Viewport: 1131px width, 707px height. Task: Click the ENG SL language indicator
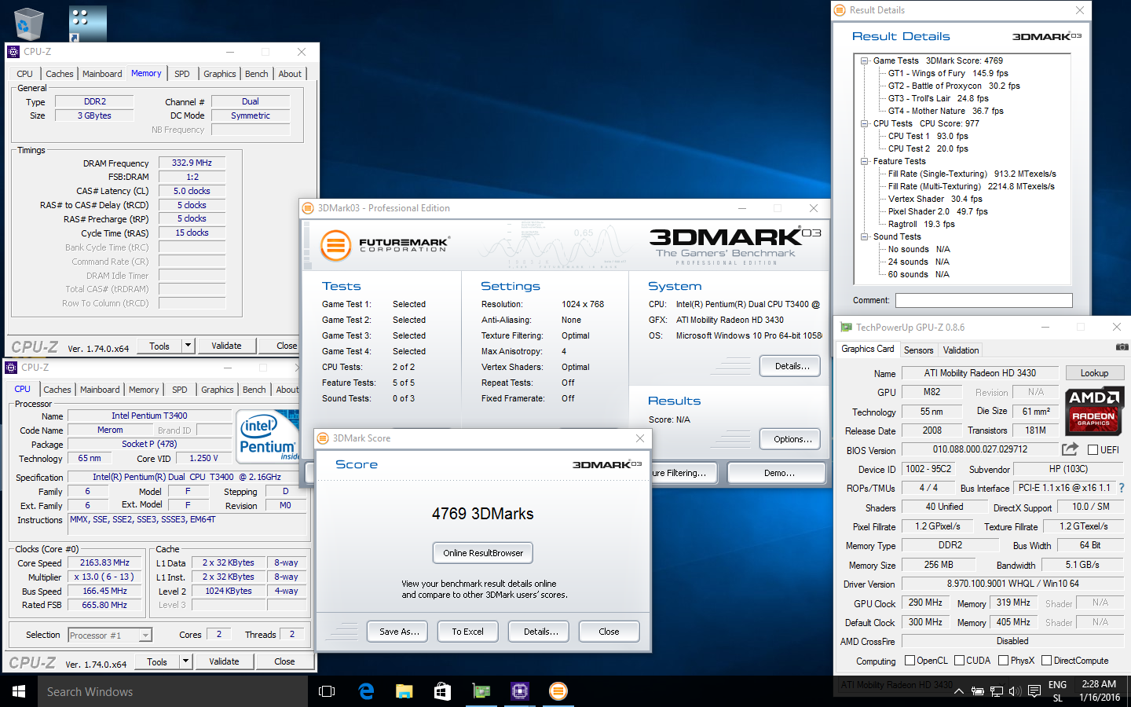[1057, 691]
